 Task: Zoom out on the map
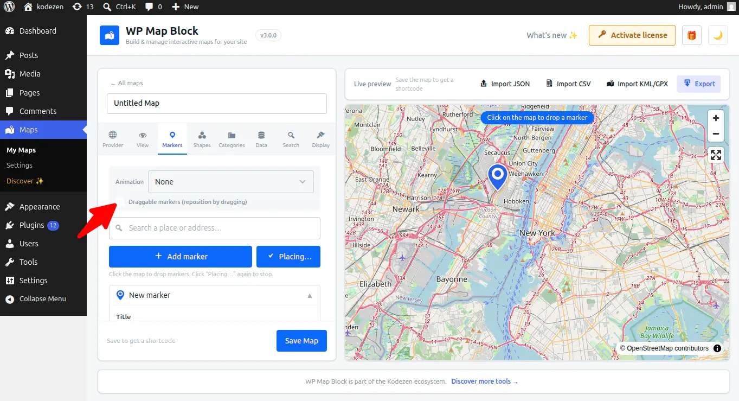click(x=716, y=133)
